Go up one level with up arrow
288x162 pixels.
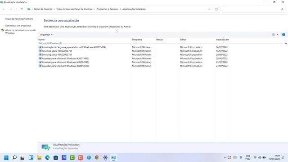tap(22, 9)
